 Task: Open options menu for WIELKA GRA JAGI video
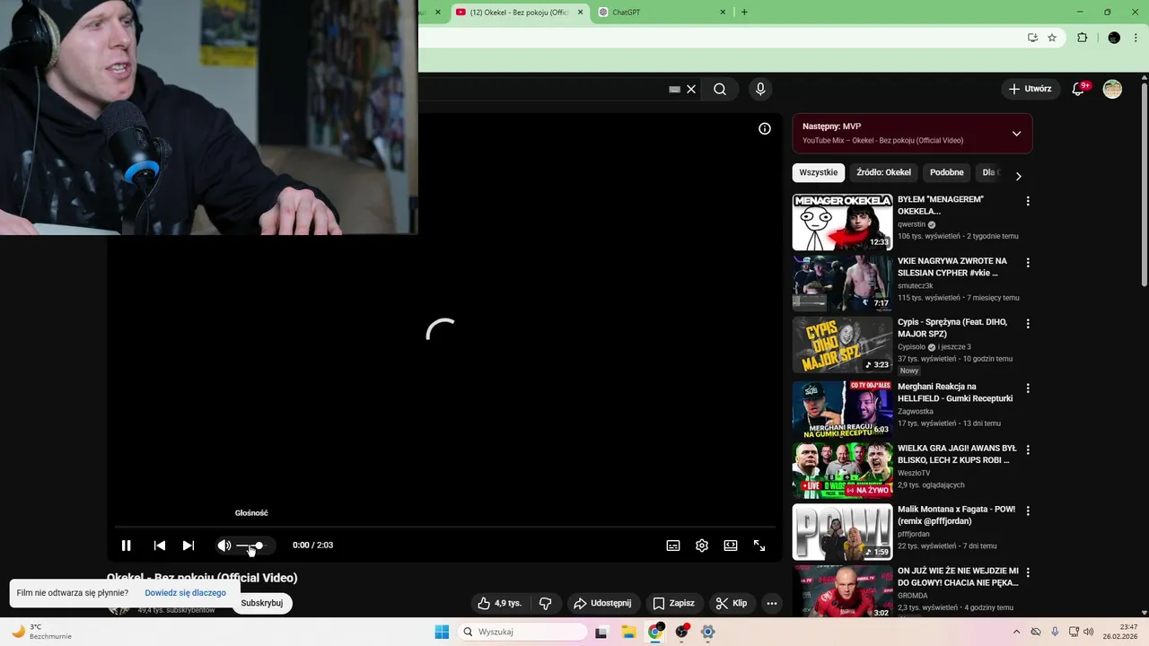pyautogui.click(x=1028, y=450)
